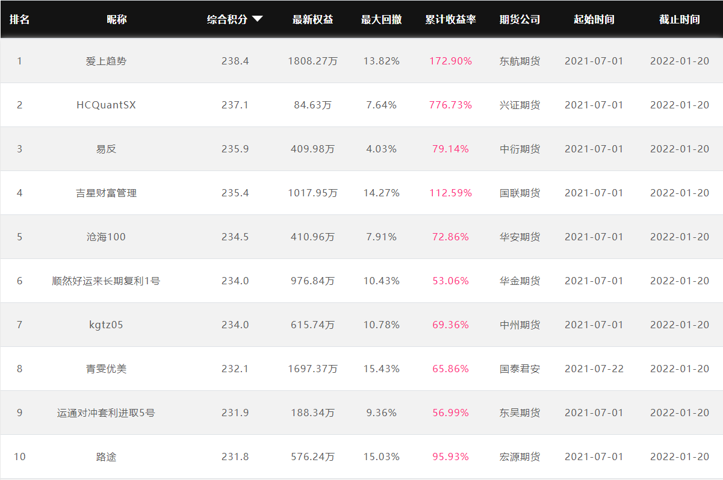This screenshot has height=480, width=723.
Task: Select score value 235.4
Action: coord(235,193)
